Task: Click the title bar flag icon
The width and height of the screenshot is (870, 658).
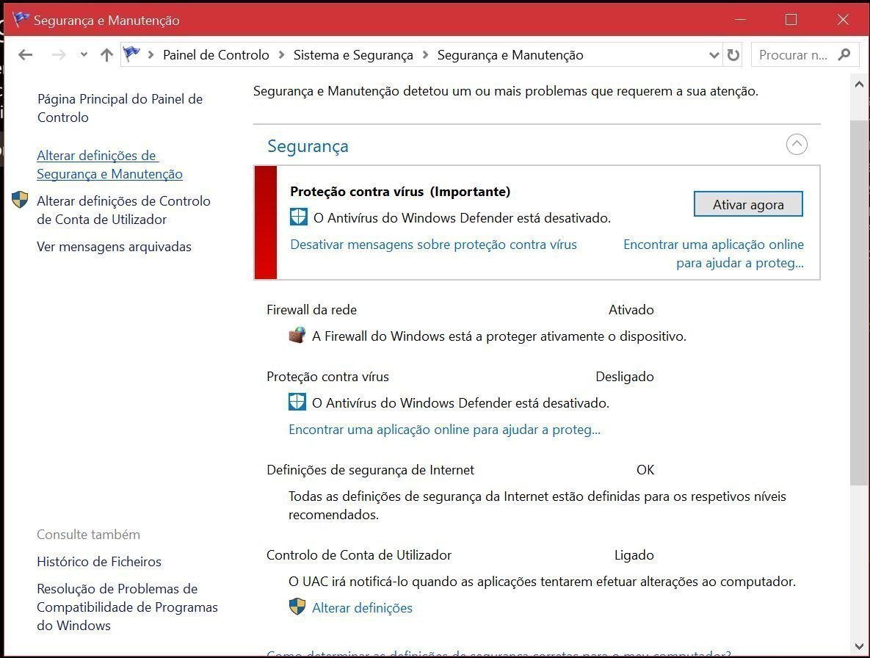Action: click(21, 19)
